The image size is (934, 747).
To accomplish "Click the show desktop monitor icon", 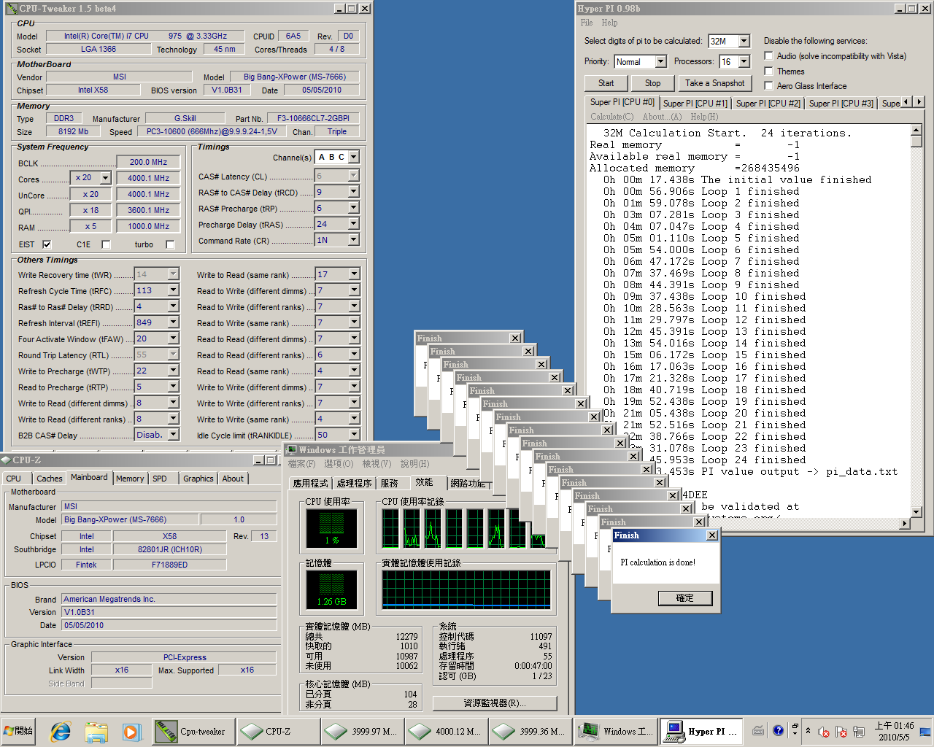I will tap(925, 732).
